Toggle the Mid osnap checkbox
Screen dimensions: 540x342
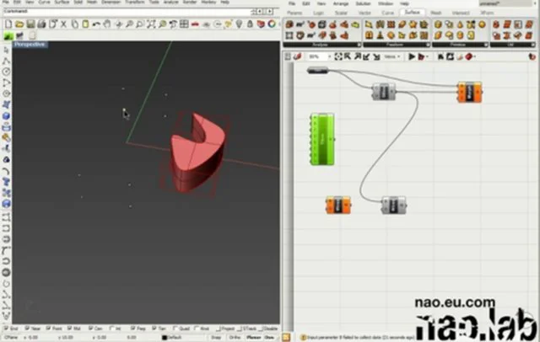coord(70,329)
